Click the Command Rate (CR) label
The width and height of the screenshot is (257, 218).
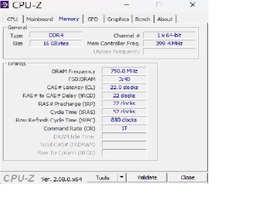(69, 128)
